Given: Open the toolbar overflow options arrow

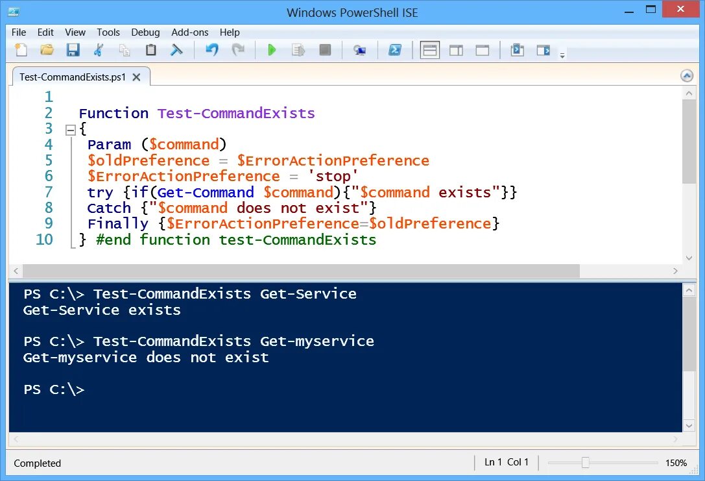Looking at the screenshot, I should 562,55.
